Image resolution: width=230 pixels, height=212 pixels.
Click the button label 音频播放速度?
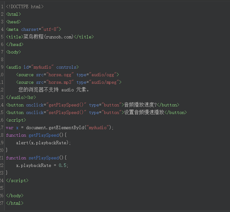coord(140,105)
